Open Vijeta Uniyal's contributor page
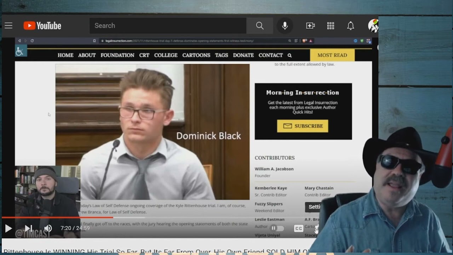Screen dimensions: 453x255 [x=268, y=235]
